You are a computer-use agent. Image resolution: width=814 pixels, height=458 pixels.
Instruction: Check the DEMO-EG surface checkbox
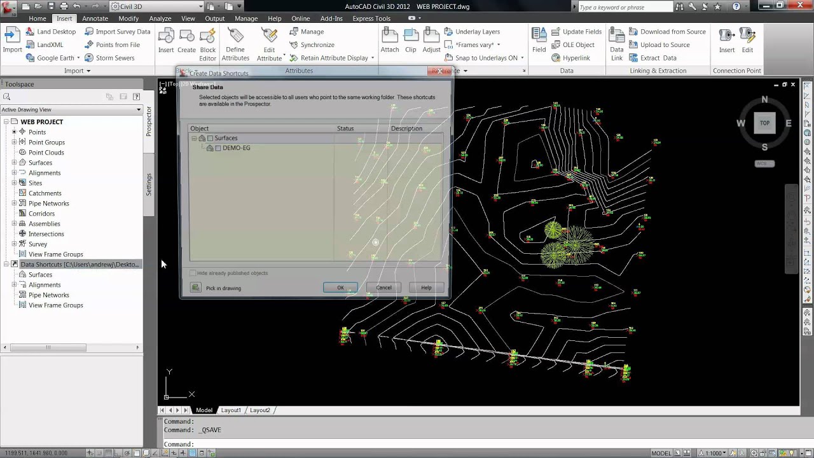tap(218, 148)
